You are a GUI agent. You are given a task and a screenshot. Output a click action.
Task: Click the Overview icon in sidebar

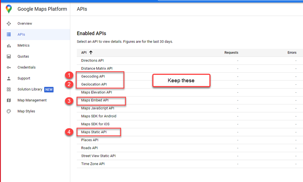(x=9, y=24)
